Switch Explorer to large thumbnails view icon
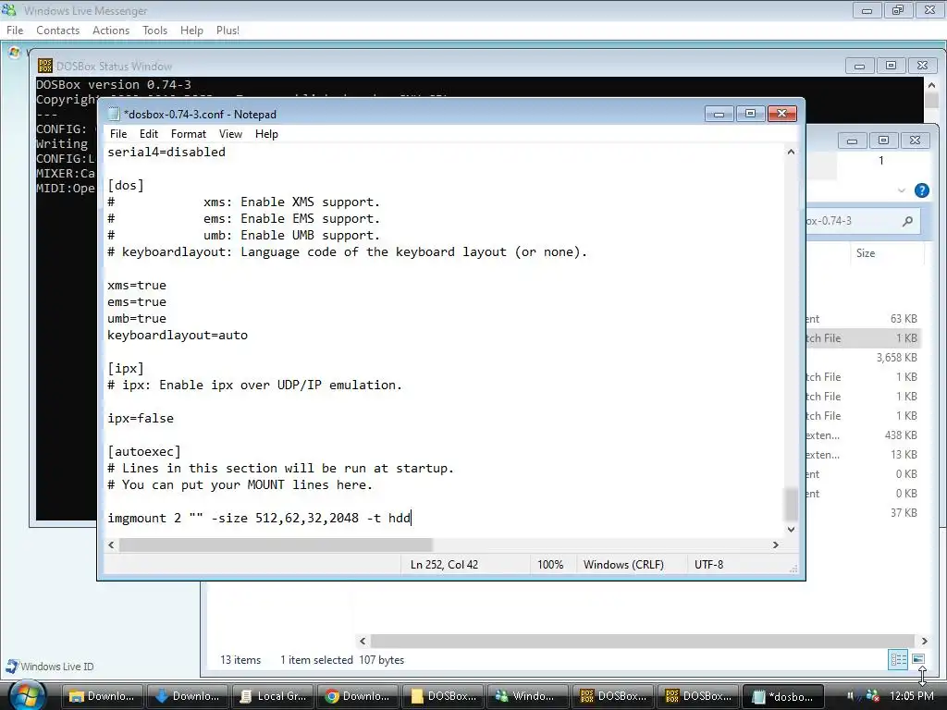The width and height of the screenshot is (947, 710). 918,659
